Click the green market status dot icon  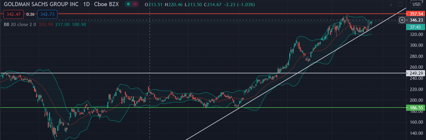pos(128,5)
